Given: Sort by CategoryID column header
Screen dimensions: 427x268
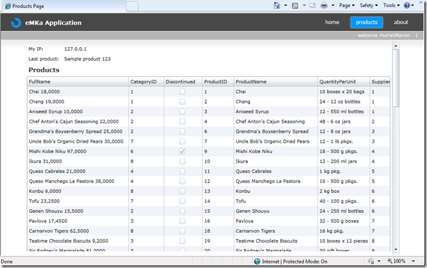Looking at the screenshot, I should (147, 82).
